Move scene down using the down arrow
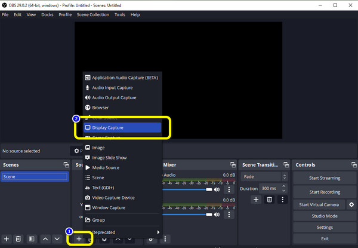This screenshot has width=358, height=248. (x=57, y=239)
